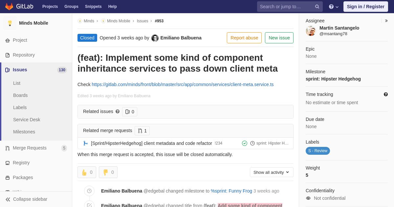Click the Report abuse button
This screenshot has width=394, height=207.
[x=244, y=38]
